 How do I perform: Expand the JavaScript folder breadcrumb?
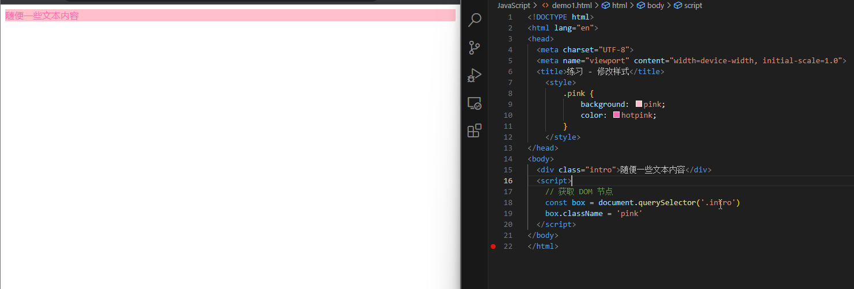[x=513, y=5]
